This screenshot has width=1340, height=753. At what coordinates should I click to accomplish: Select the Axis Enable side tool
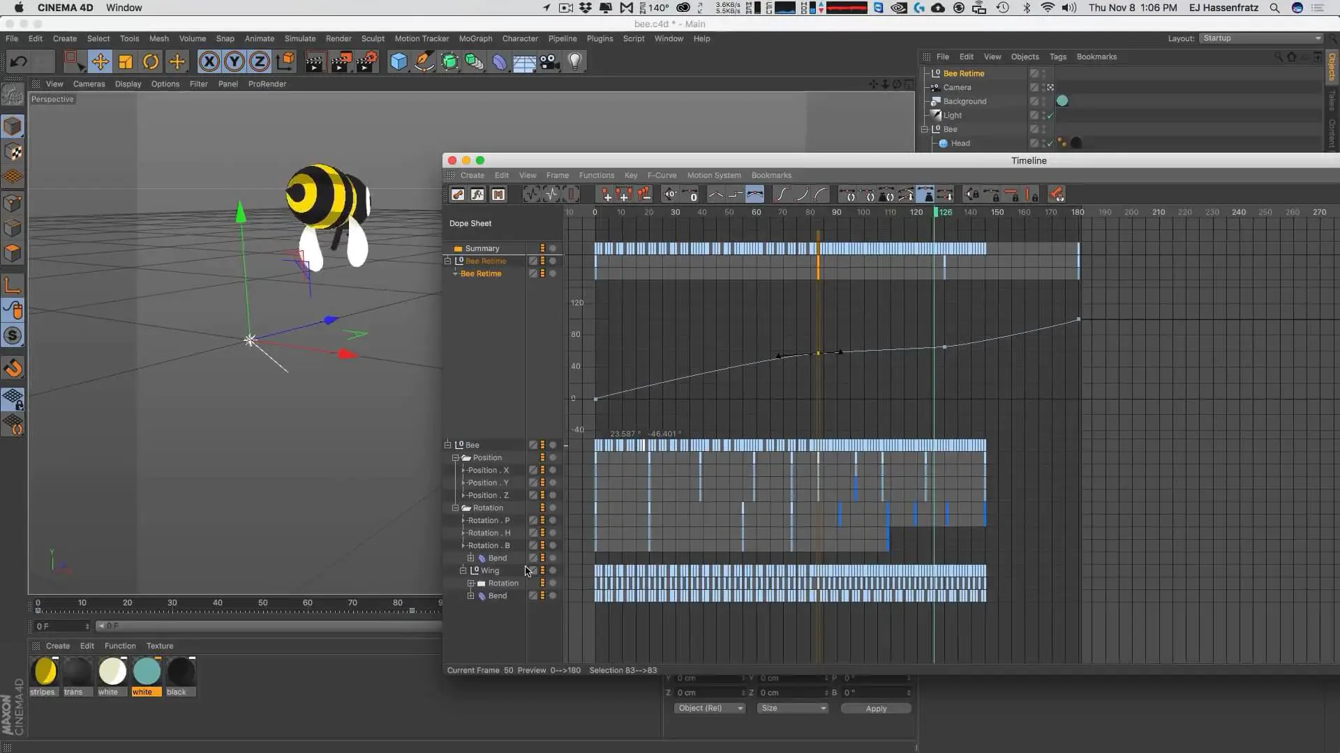click(13, 284)
